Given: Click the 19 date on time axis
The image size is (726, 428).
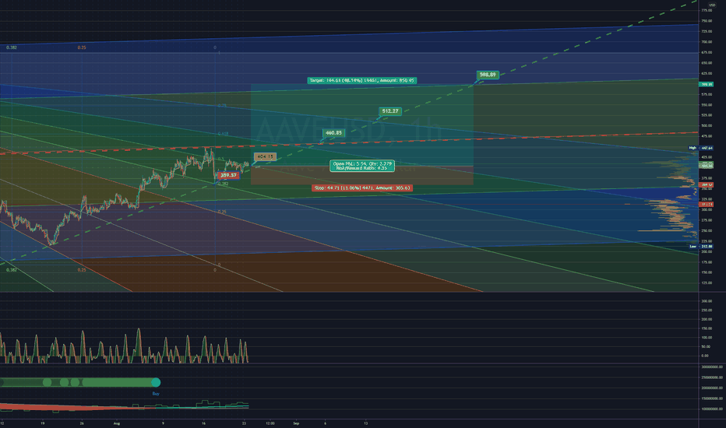Looking at the screenshot, I should point(43,423).
